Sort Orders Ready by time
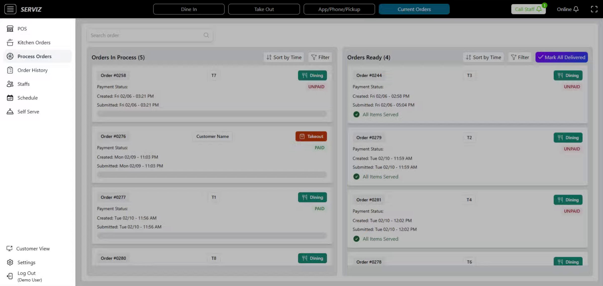 [483, 57]
